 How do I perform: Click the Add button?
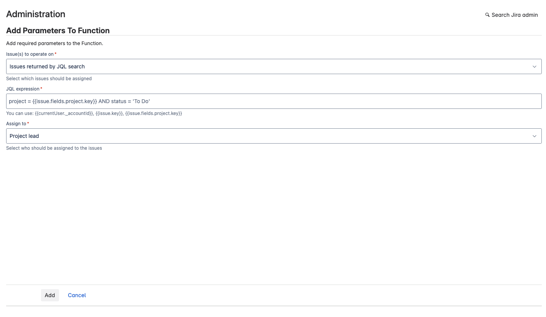pos(50,295)
